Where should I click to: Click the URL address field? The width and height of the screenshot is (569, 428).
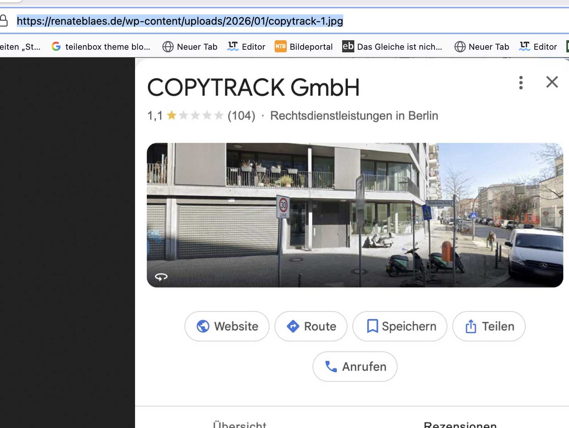pos(180,21)
